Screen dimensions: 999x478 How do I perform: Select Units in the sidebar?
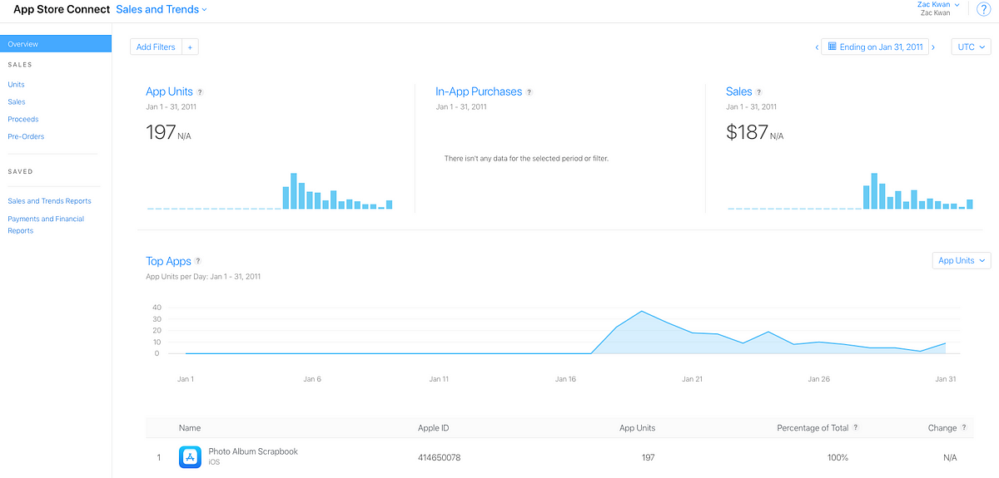[x=16, y=85]
